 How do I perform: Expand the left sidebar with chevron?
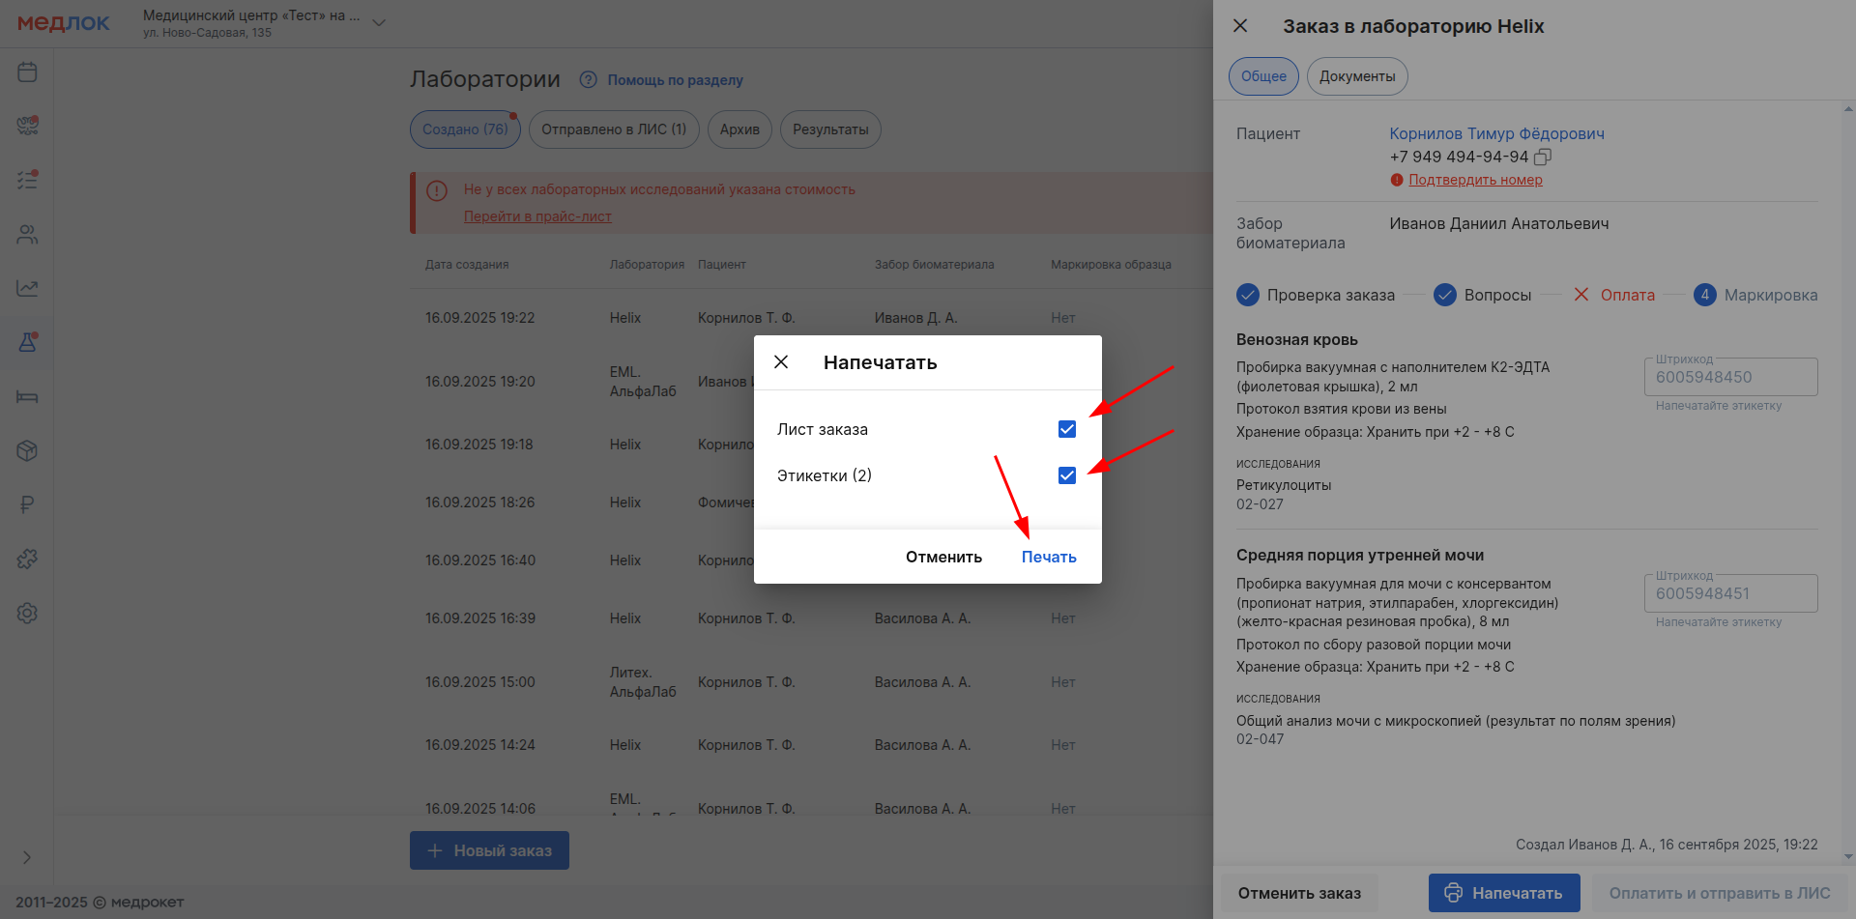(27, 857)
